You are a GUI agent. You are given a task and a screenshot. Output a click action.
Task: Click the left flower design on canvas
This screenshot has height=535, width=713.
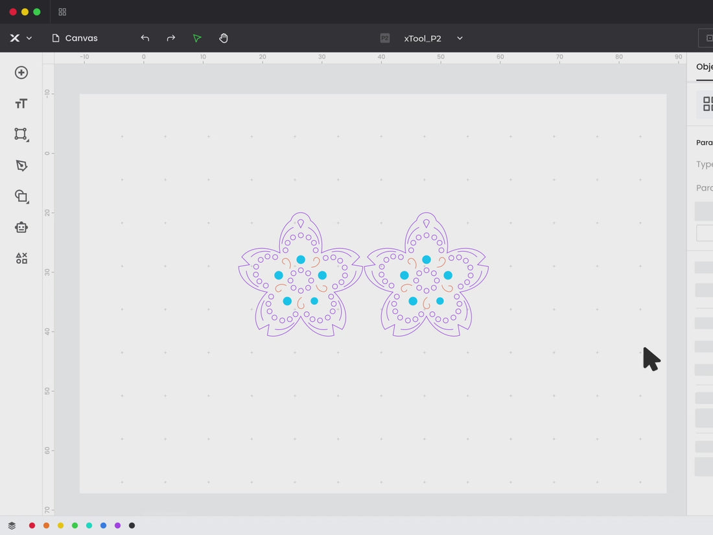coord(300,275)
